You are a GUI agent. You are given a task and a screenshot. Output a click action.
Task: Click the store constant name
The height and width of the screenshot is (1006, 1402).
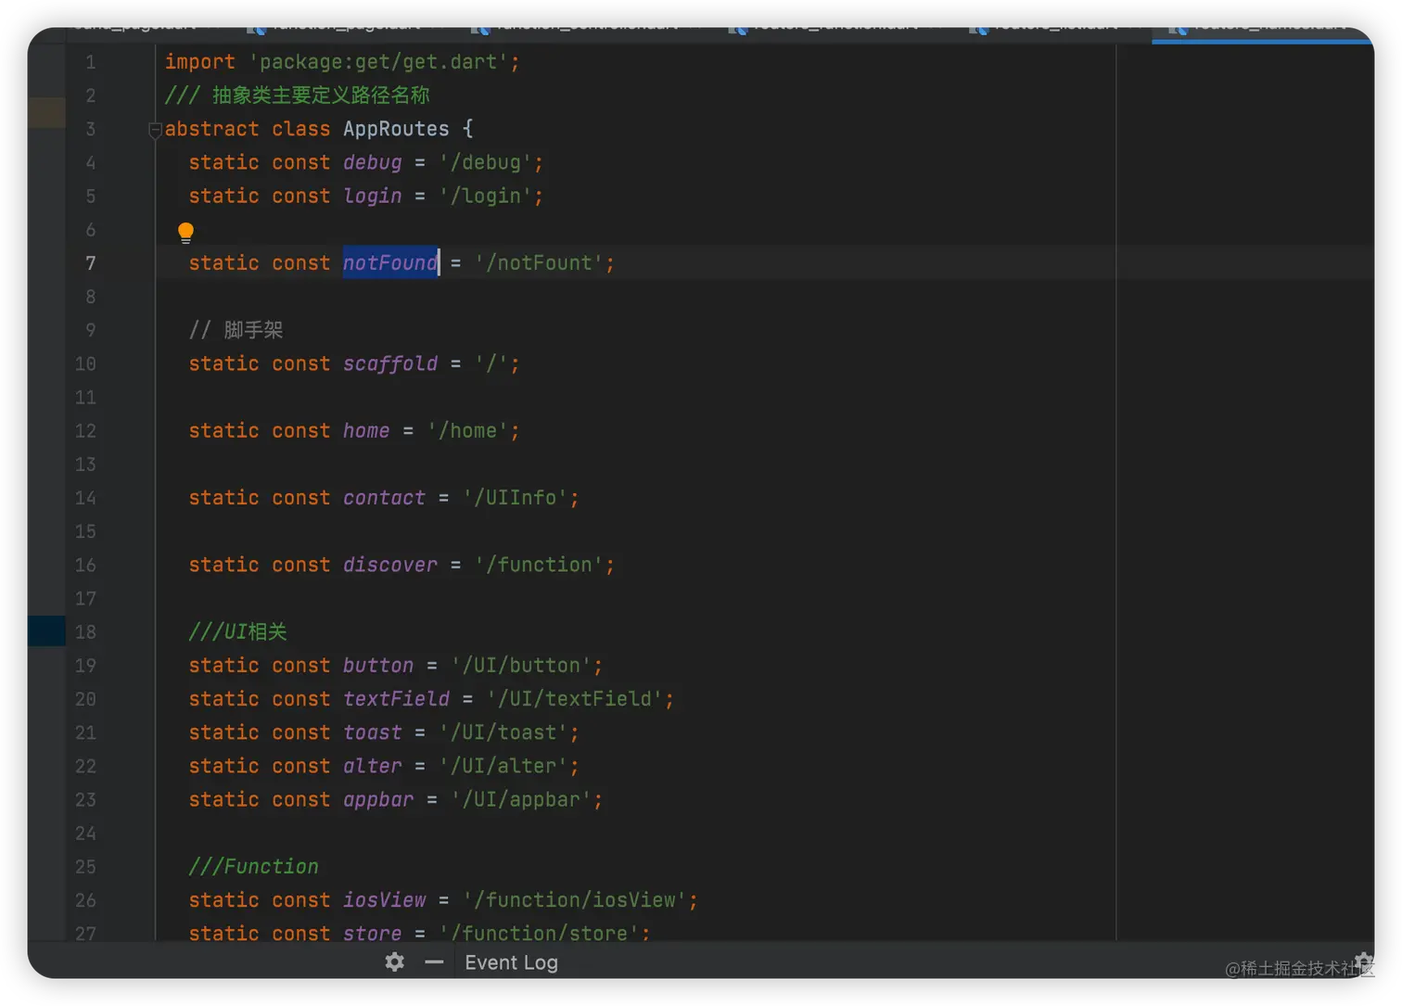(373, 933)
